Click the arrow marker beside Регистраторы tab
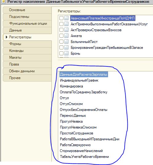Image resolution: width=153 pixels, height=165 pixels. click(6, 37)
